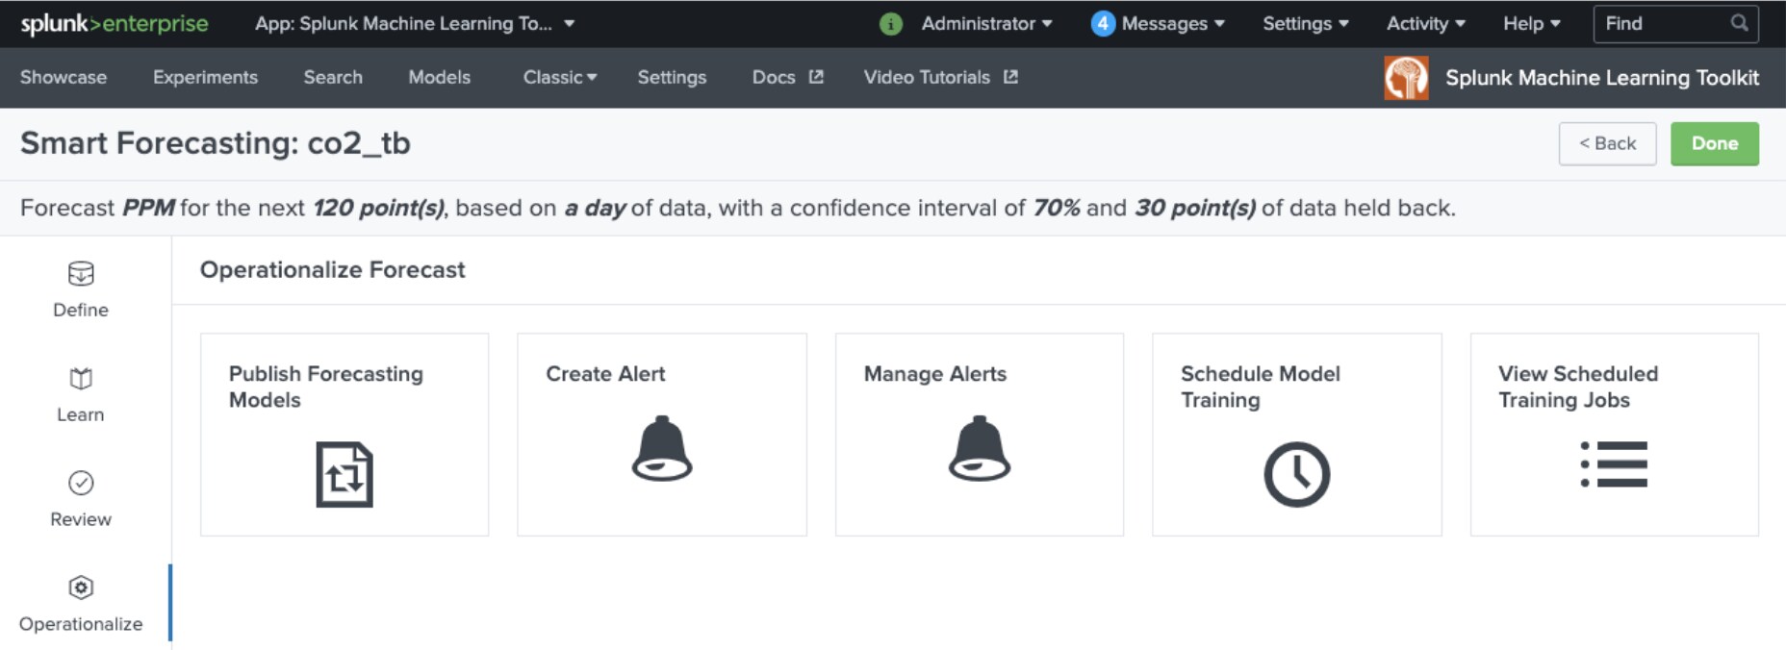1786x650 pixels.
Task: Click the search magnifier icon in Find
Action: (1739, 23)
